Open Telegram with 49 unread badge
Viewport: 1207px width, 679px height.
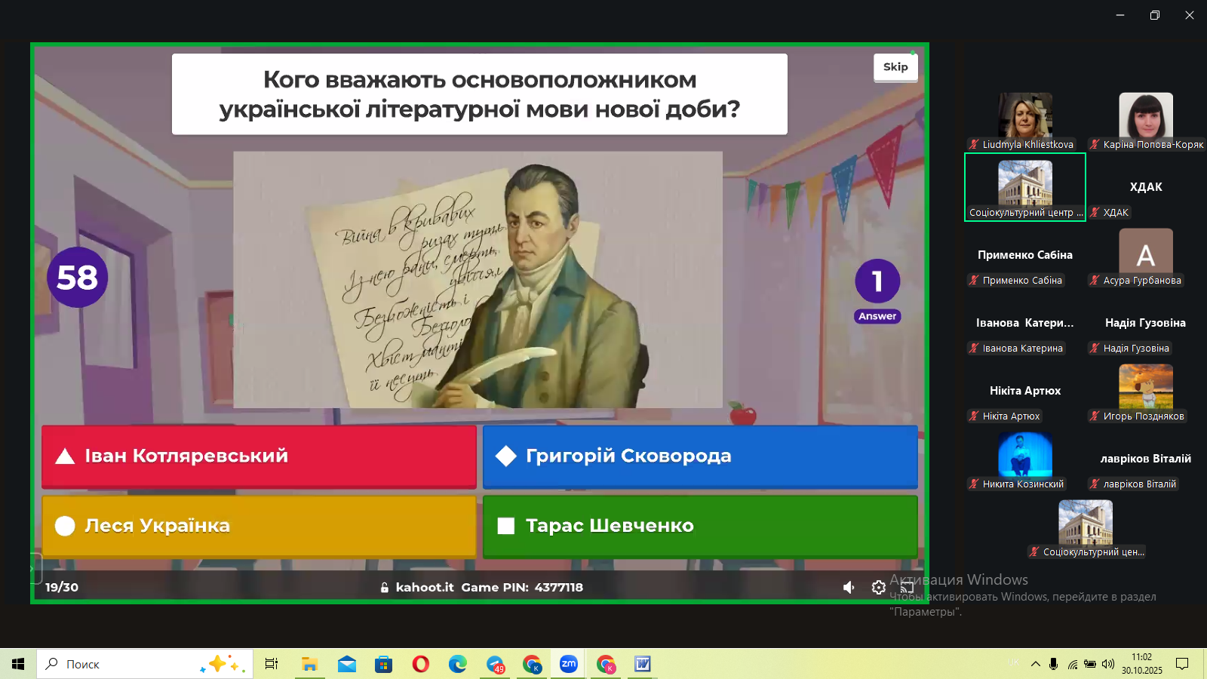tap(495, 664)
